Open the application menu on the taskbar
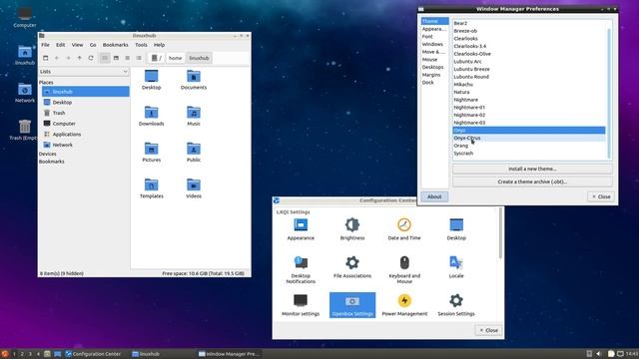The width and height of the screenshot is (639, 359). coord(4,354)
